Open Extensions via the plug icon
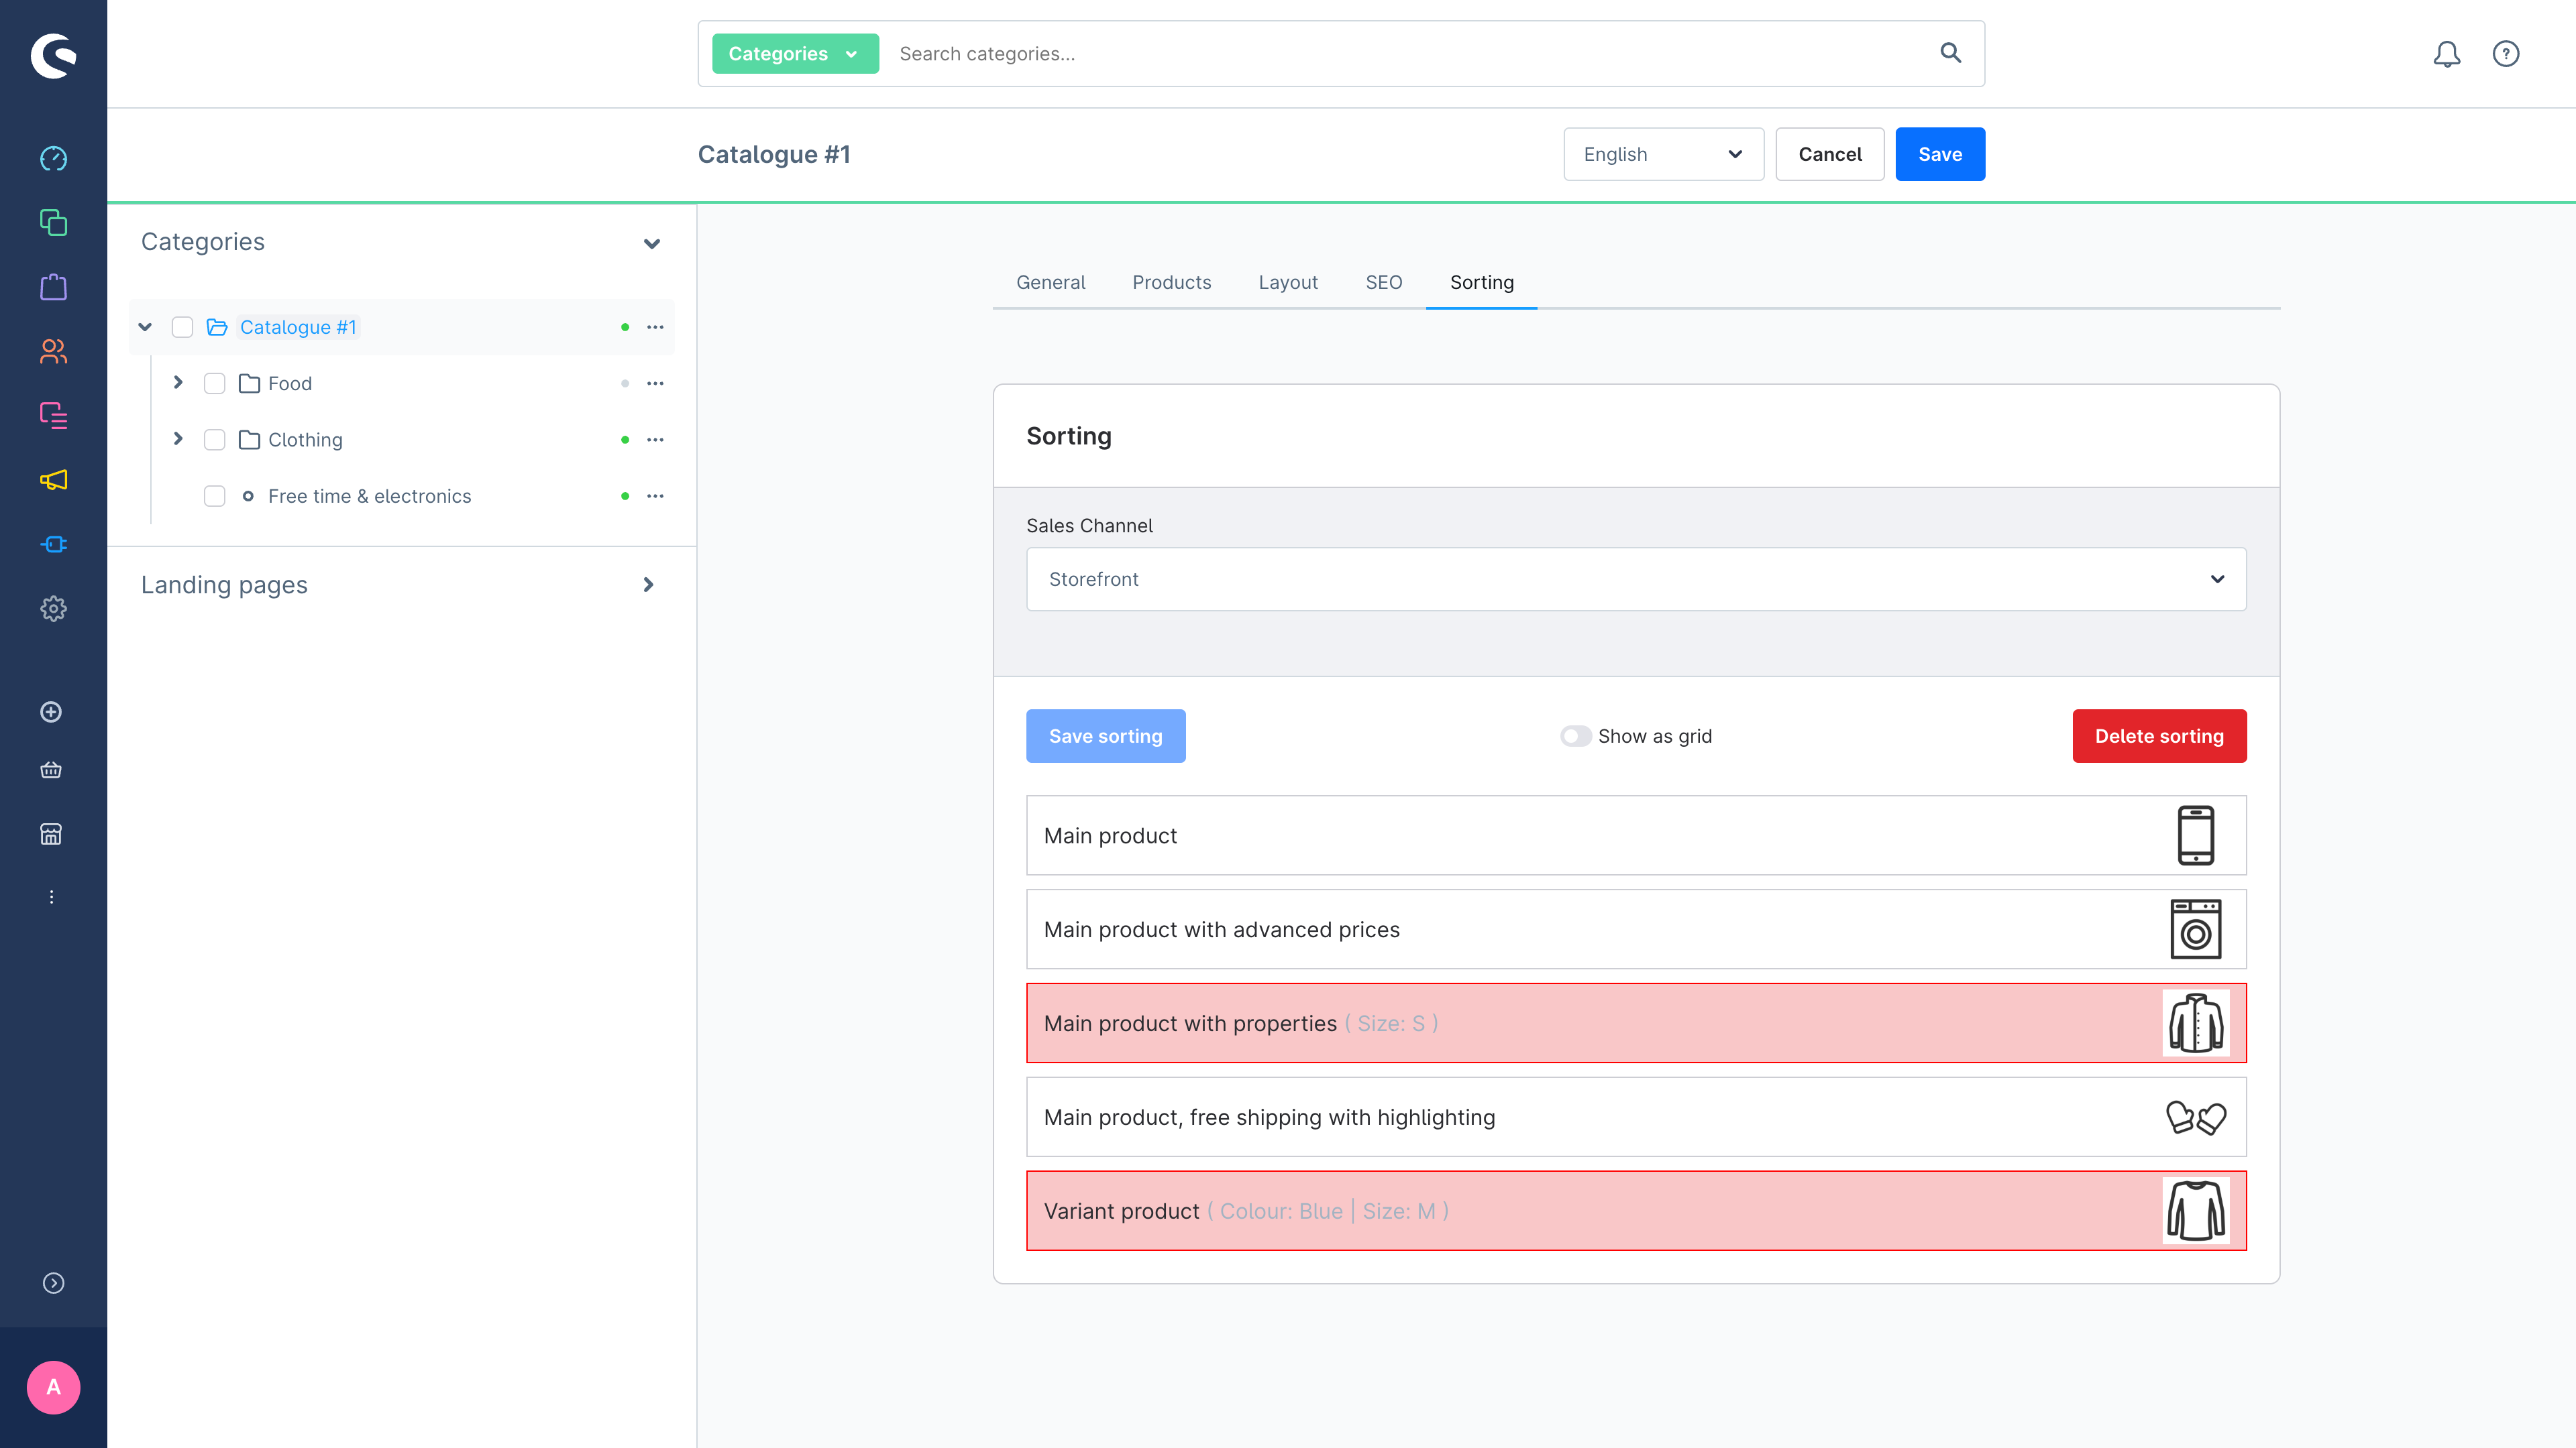This screenshot has width=2576, height=1448. click(52, 544)
